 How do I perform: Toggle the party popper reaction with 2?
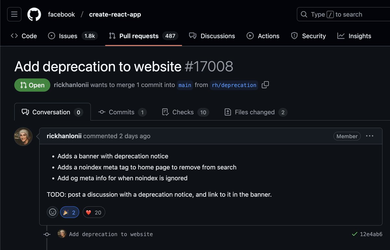(70, 212)
